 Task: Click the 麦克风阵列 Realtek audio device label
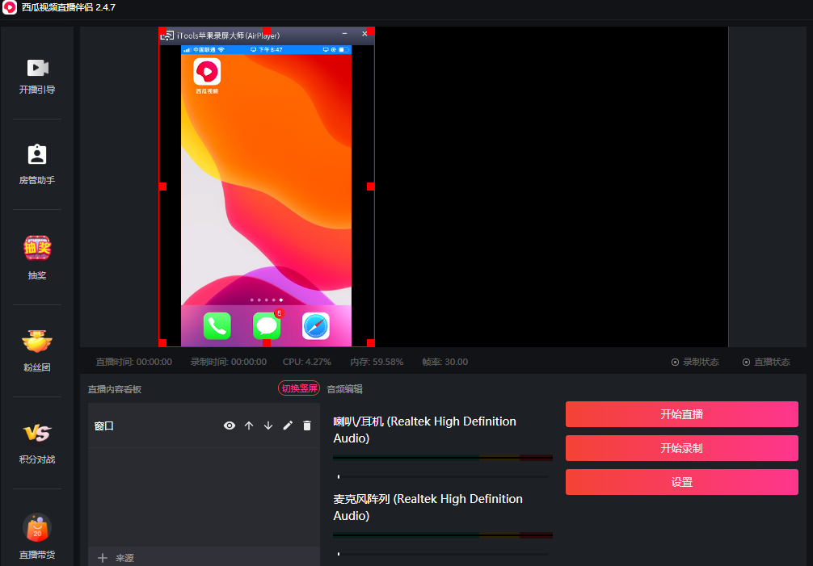428,507
